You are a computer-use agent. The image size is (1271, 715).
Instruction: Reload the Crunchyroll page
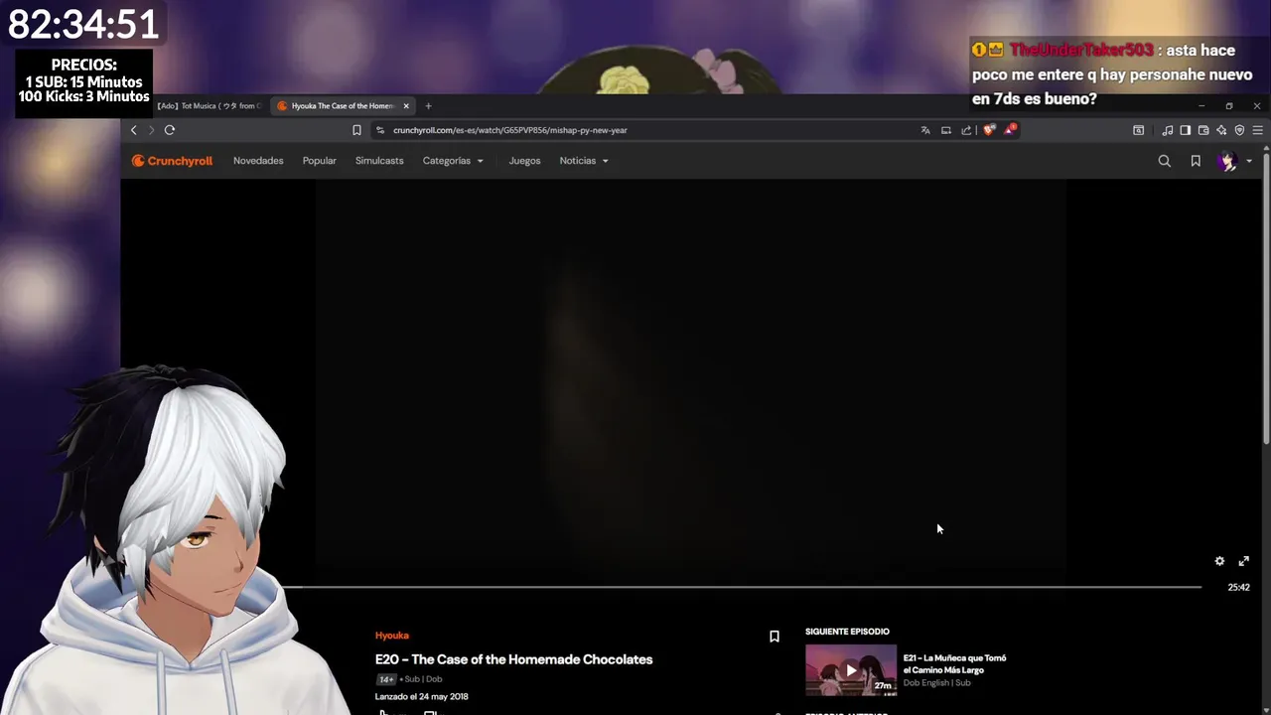pos(170,130)
